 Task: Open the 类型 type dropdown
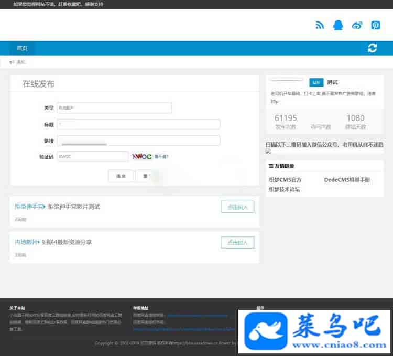pos(114,107)
